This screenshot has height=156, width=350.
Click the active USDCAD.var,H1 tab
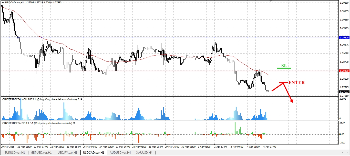coord(94,153)
